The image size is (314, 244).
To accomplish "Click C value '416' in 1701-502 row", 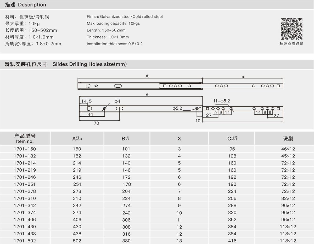I will (x=232, y=241).
